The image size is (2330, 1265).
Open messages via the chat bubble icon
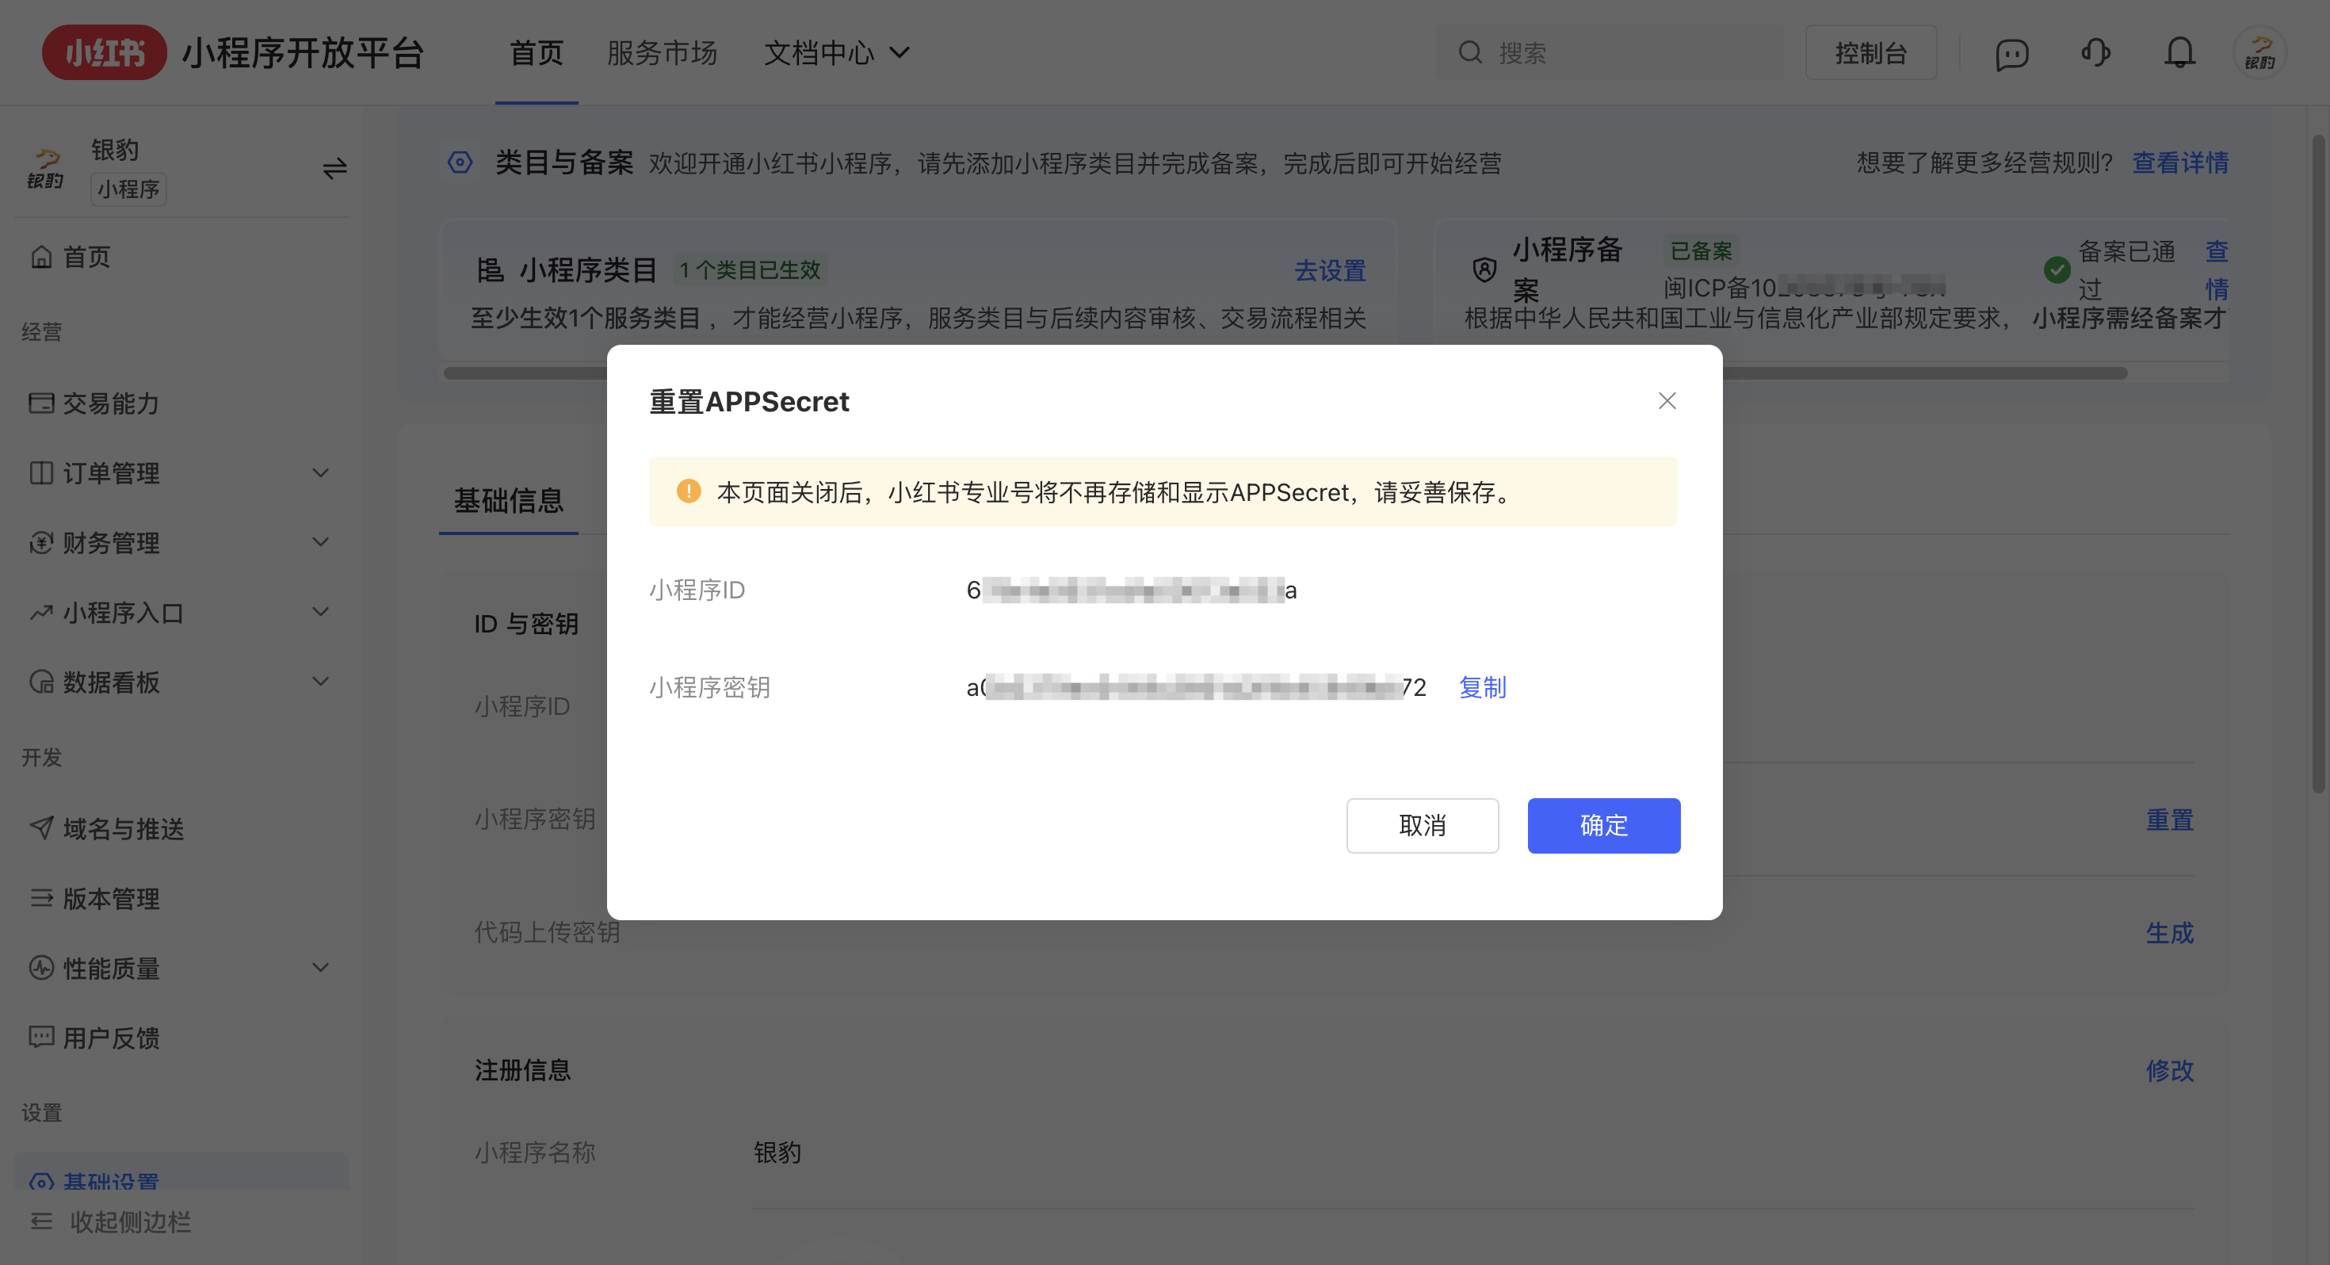click(x=2011, y=52)
